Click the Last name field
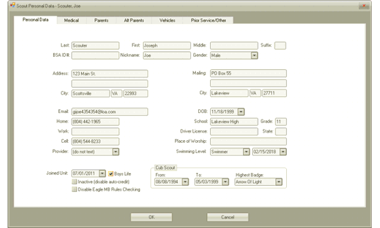 [x=95, y=45]
